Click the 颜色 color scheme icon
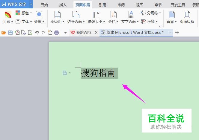This screenshot has width=199, height=140. (x=18, y=13)
